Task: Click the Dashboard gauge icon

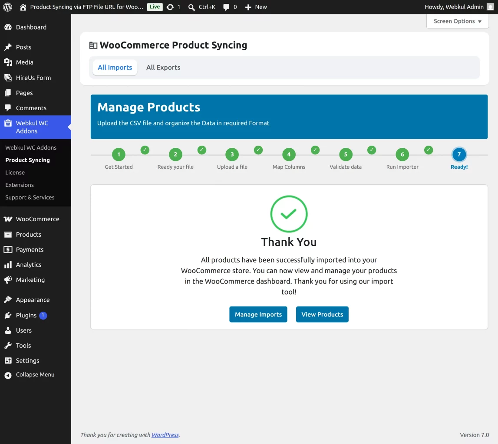Action: coord(8,27)
